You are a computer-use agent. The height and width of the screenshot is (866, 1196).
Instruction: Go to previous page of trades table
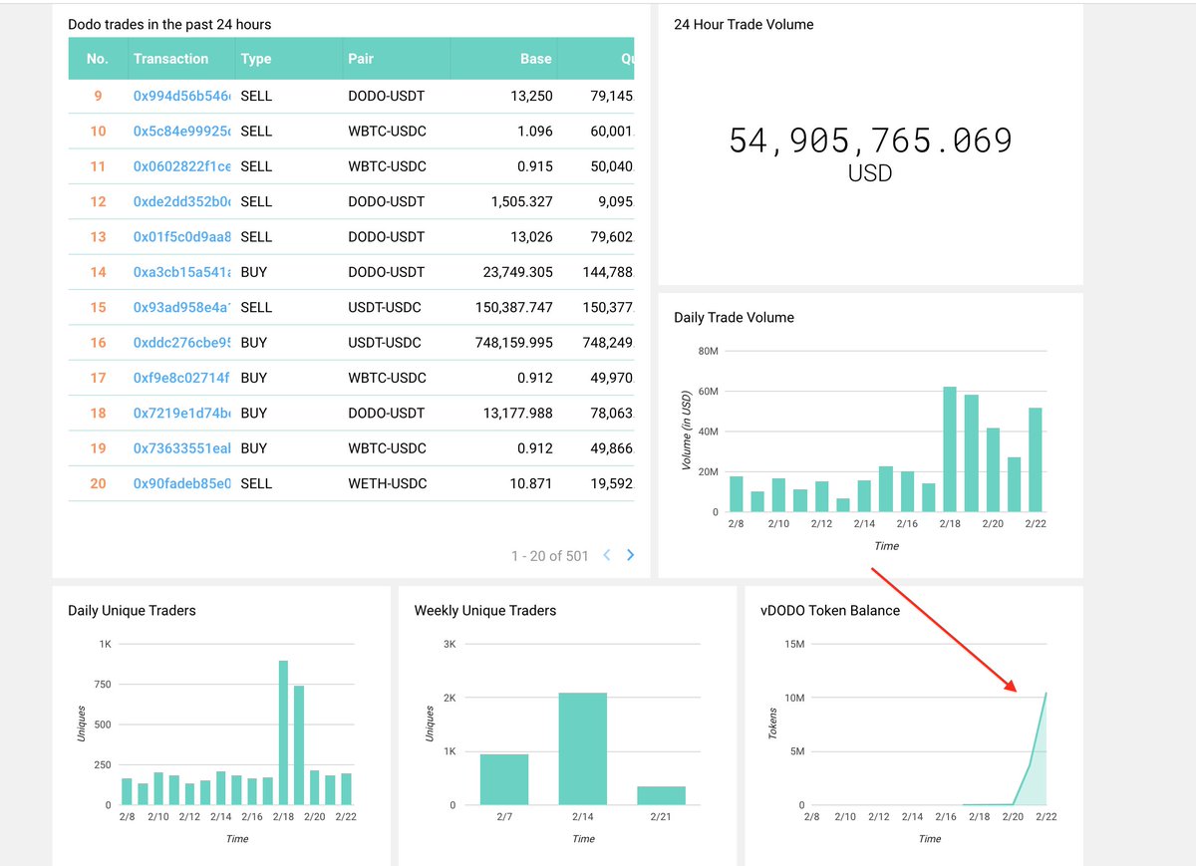click(x=607, y=555)
